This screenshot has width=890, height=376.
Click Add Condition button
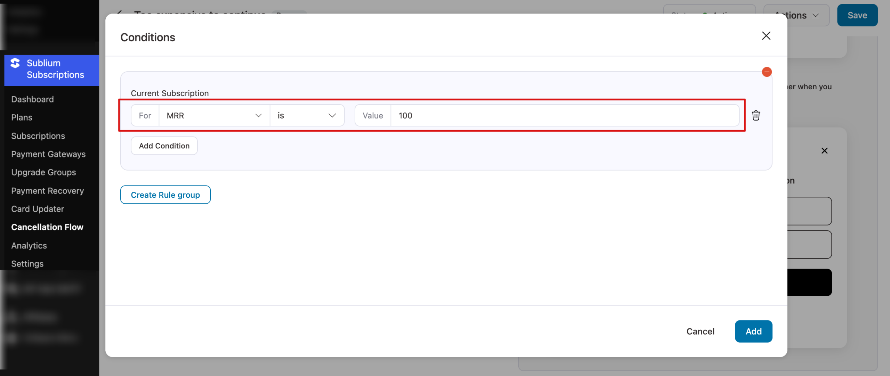pyautogui.click(x=164, y=146)
